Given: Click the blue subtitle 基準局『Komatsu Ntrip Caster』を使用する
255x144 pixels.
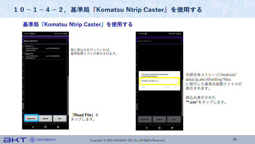Looking at the screenshot, I should pos(77,24).
